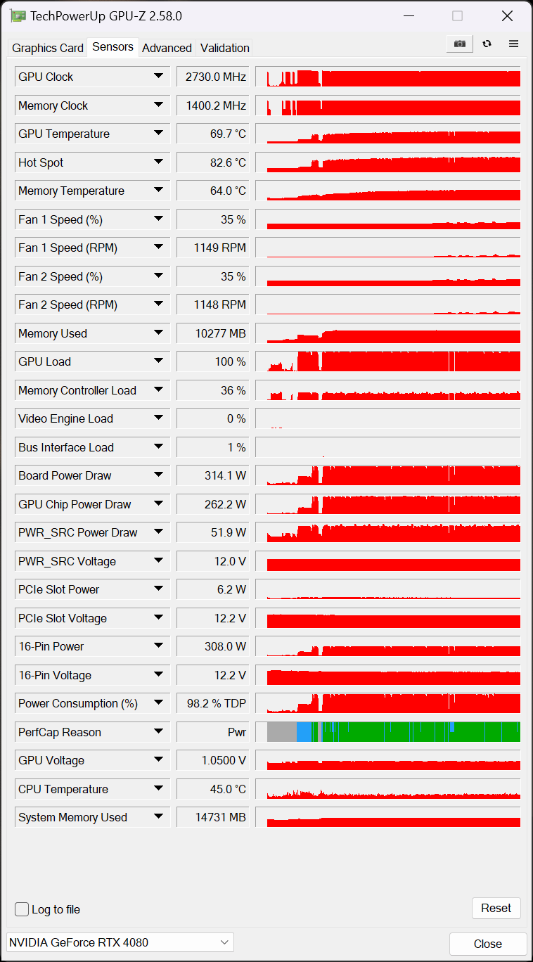Click the refresh sensors icon
The image size is (533, 962).
pyautogui.click(x=487, y=44)
